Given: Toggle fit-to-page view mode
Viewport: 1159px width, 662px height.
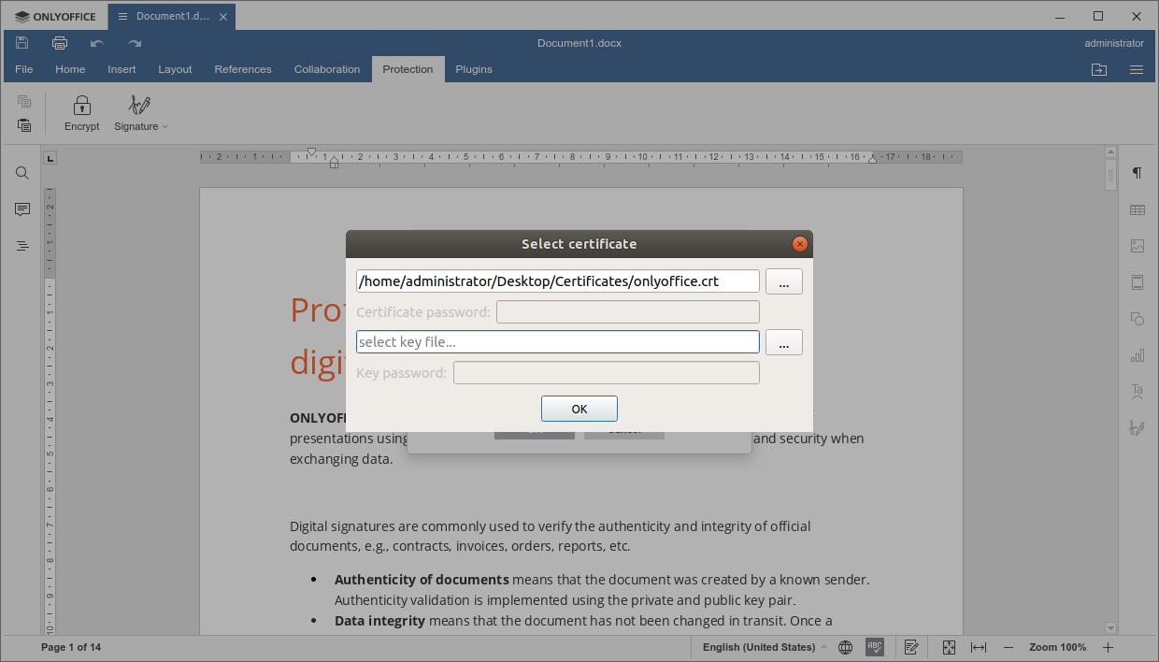Looking at the screenshot, I should (948, 646).
